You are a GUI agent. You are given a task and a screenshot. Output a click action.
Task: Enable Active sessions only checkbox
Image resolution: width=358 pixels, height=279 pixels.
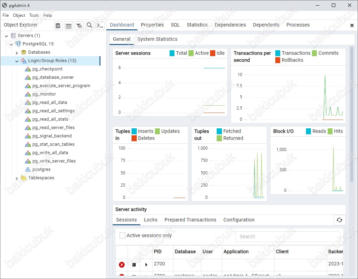point(122,235)
